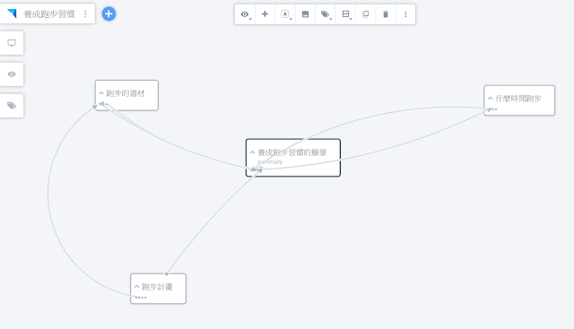This screenshot has width=574, height=329.
Task: Collapse the 什麼時間跑步 card
Action: click(491, 99)
